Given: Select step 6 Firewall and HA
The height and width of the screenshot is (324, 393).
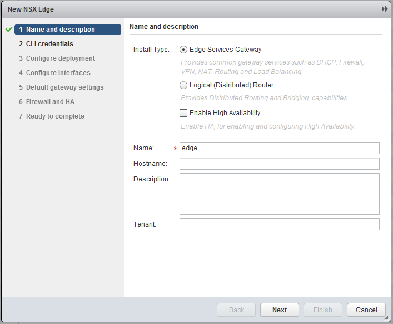Looking at the screenshot, I should 50,102.
